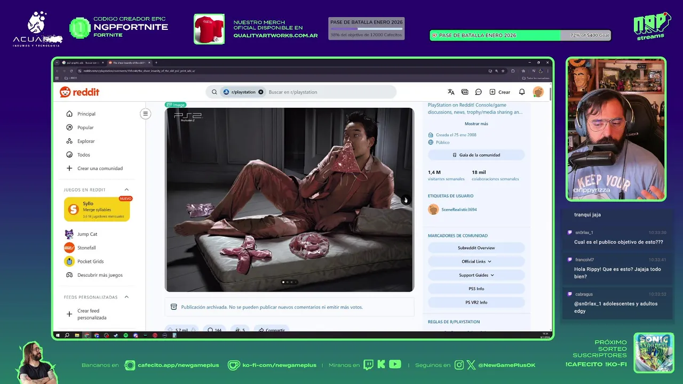The image size is (683, 384).
Task: Collapse the Juegos en Reddit section
Action: pos(126,189)
